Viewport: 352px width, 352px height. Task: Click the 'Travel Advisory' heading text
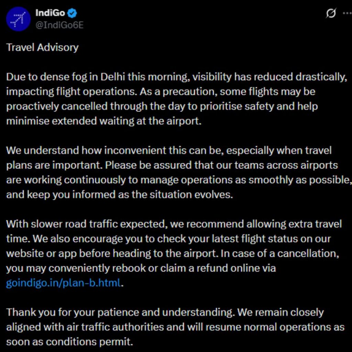(x=42, y=47)
